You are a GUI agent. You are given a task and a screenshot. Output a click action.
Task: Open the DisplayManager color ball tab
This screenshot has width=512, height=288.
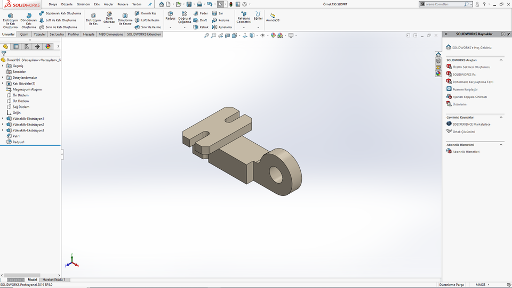click(x=48, y=47)
